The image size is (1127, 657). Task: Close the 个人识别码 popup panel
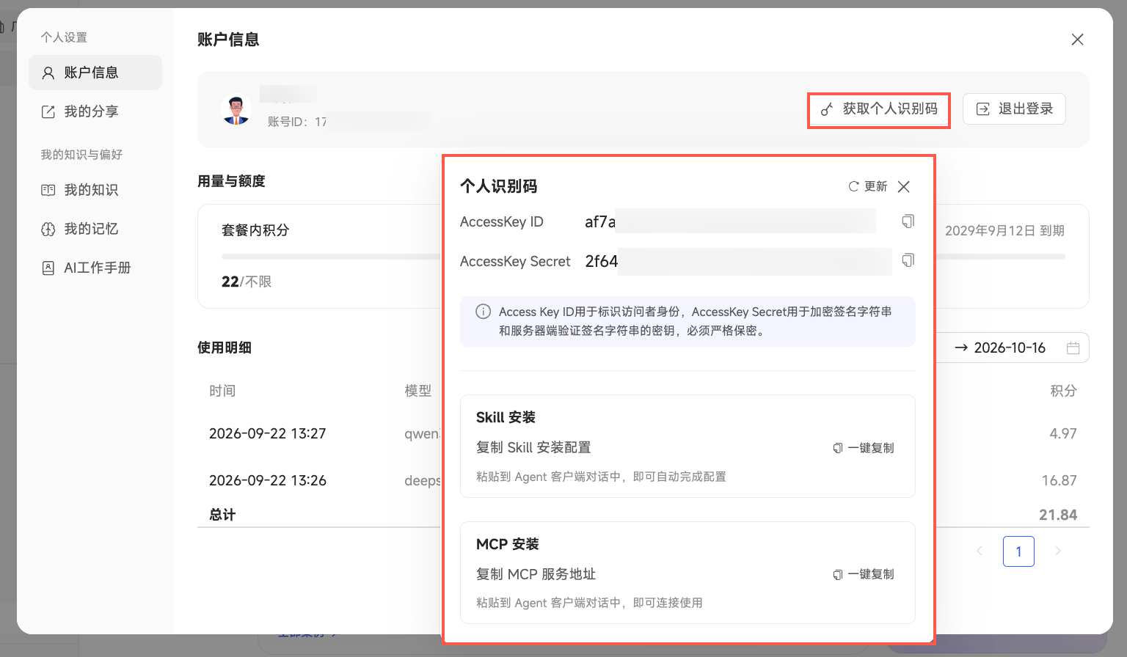click(x=904, y=186)
